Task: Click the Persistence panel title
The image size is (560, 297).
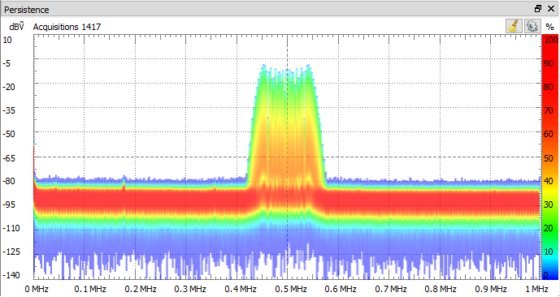Action: pos(27,10)
